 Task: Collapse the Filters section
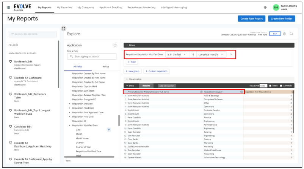click(x=127, y=45)
